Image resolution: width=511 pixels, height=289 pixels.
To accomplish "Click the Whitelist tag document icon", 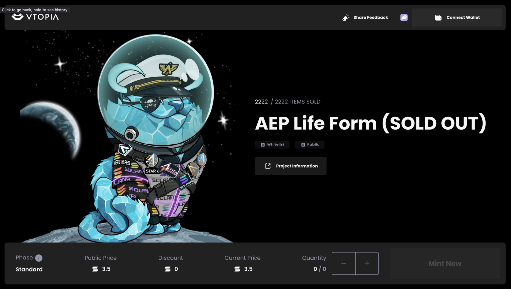I will [263, 145].
